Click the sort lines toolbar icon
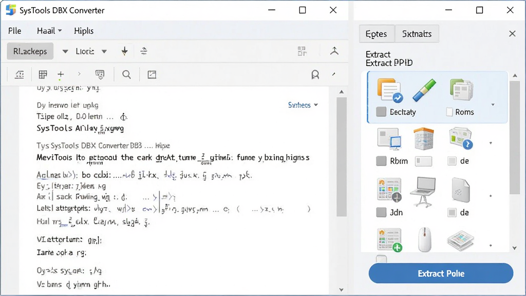 [144, 51]
